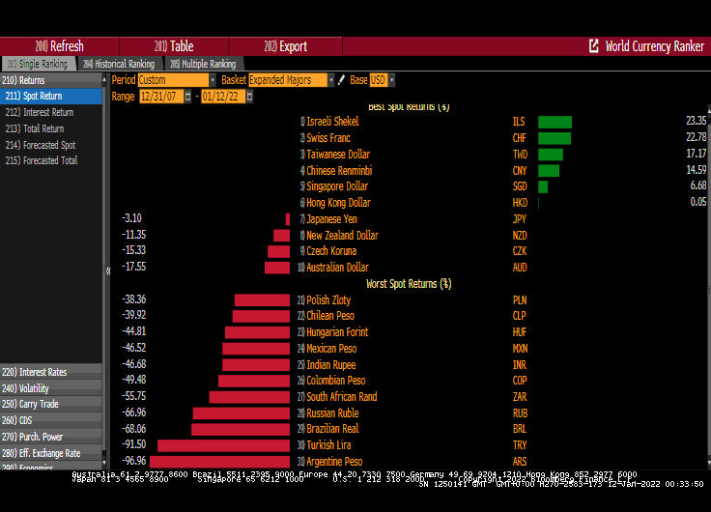Click the Chinese Renminbi row label
Screen dimensions: 711x512
click(339, 171)
